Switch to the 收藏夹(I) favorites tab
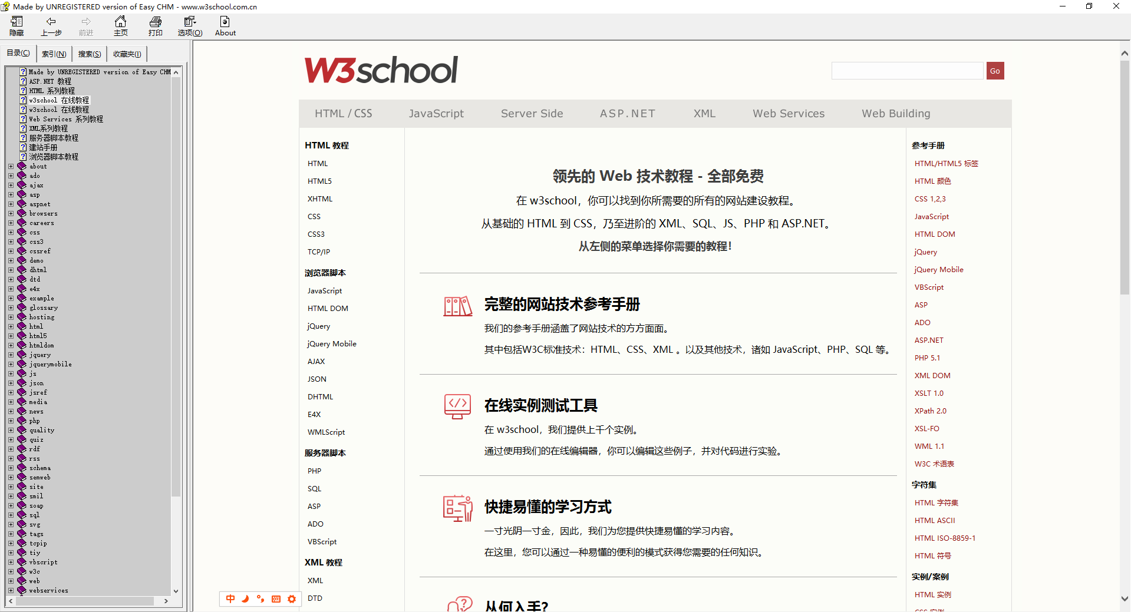 click(x=127, y=54)
